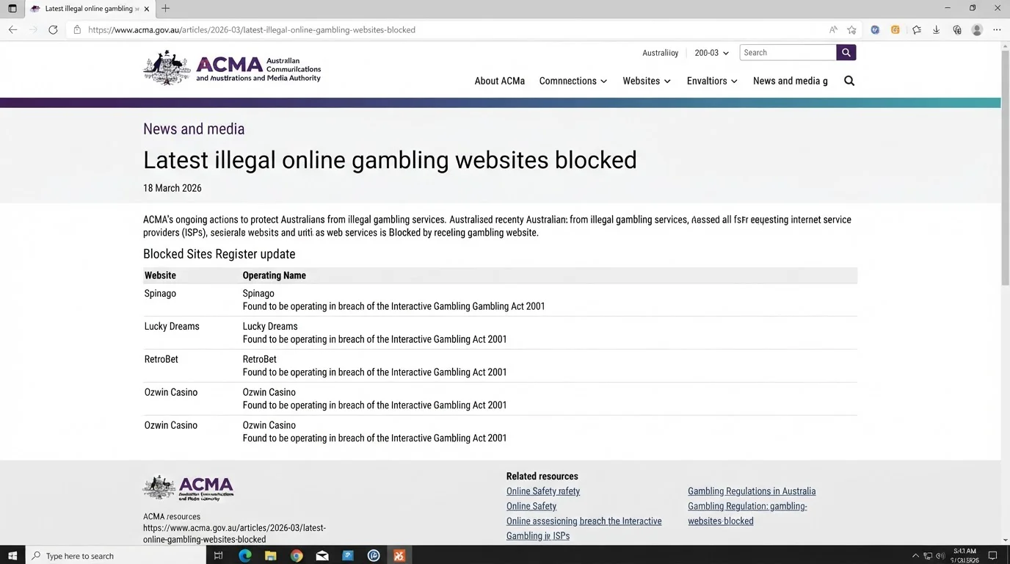The width and height of the screenshot is (1010, 564).
Task: Open the orange taskbar app icon
Action: [x=399, y=556]
